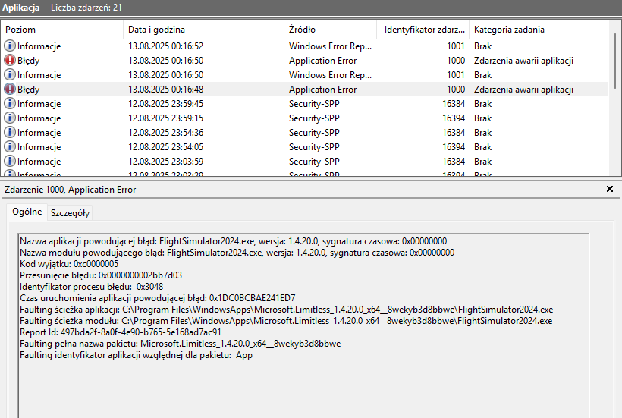
Task: Click info icon for 23:59:15 Security-SPP event
Action: [10, 118]
